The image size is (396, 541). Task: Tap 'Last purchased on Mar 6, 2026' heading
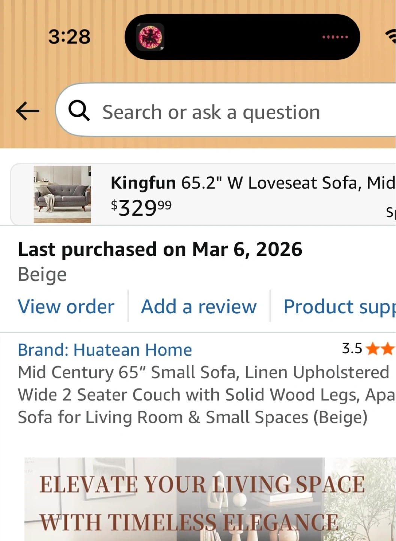click(x=160, y=249)
